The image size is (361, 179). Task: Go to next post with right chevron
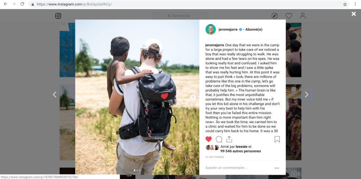[x=306, y=94]
